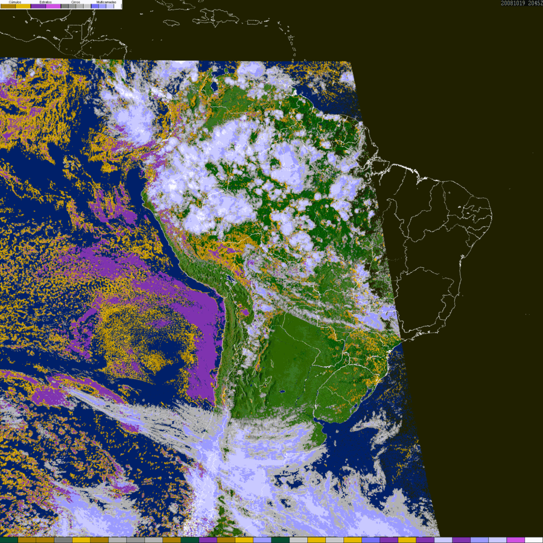Select the lightest gray Cirros legend swatch
The height and width of the screenshot is (543, 543).
coord(87,6)
